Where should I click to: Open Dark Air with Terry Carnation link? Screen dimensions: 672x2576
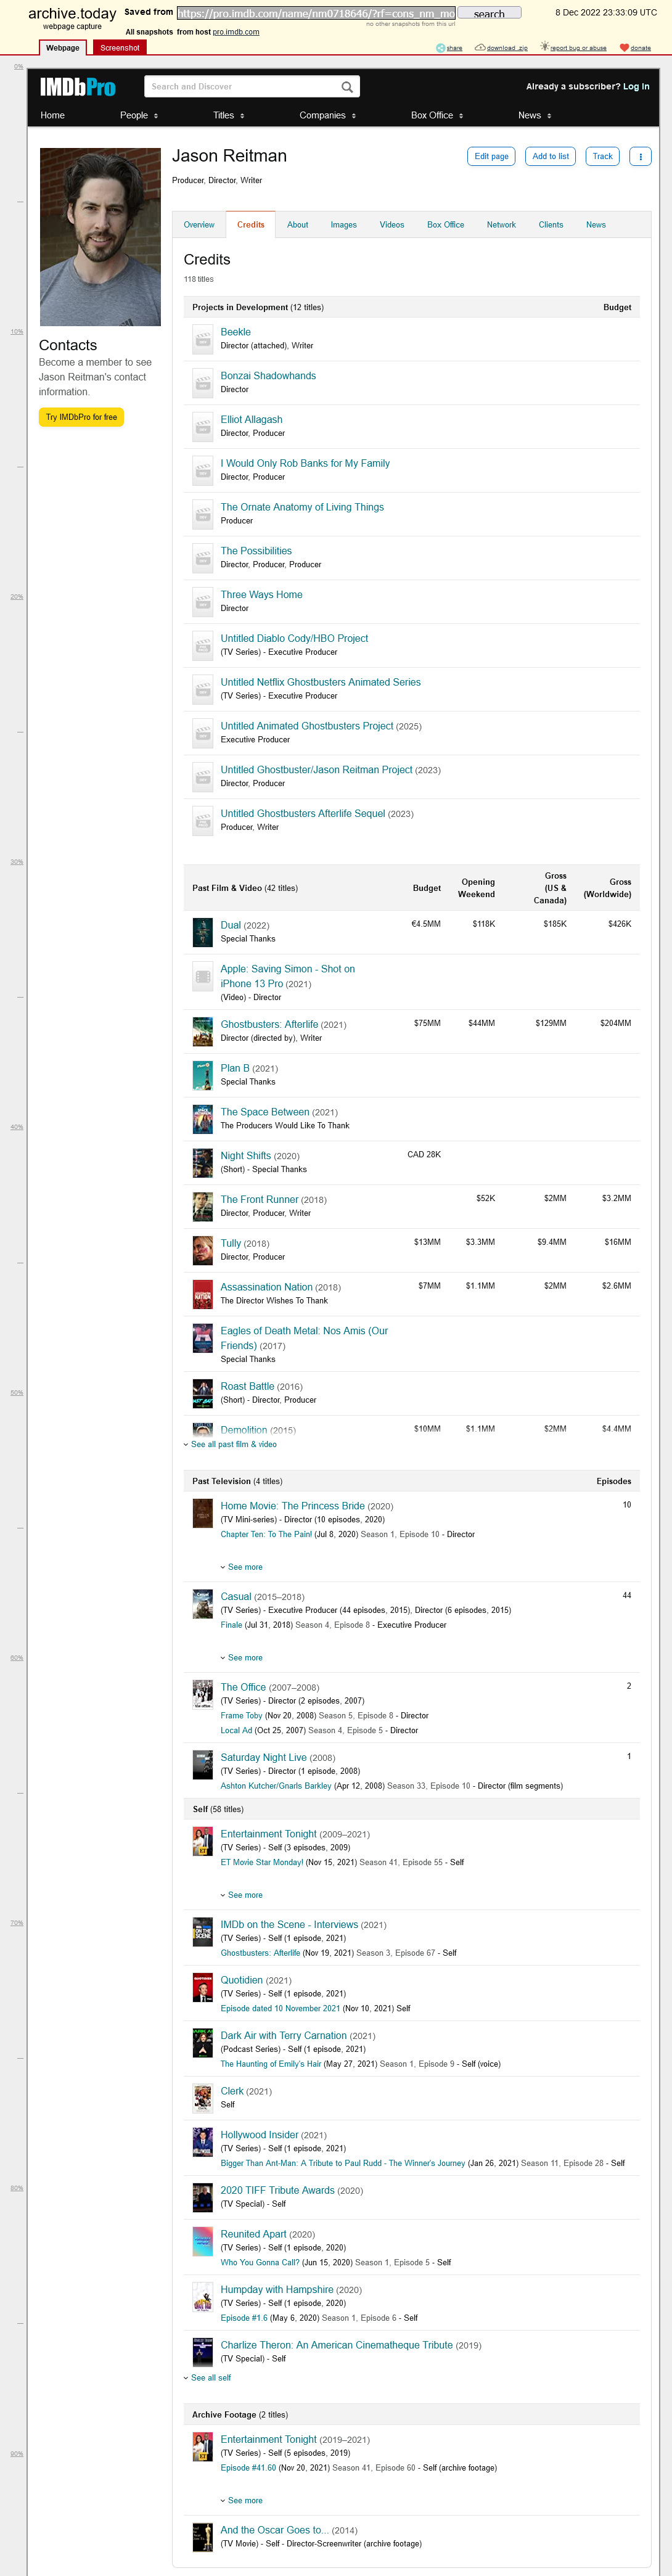tap(283, 2036)
